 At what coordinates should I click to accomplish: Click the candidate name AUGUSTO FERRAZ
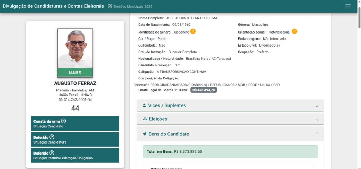[x=75, y=83]
